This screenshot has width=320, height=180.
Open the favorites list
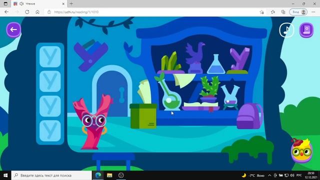(x=273, y=12)
